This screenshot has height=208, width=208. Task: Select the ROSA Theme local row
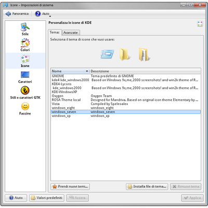[126, 100]
